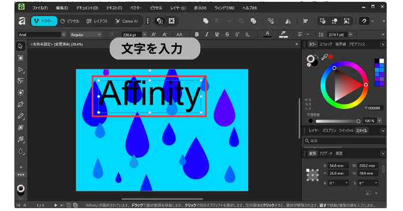Click the X 54.8 mm field
The image size is (403, 211).
coord(338,166)
